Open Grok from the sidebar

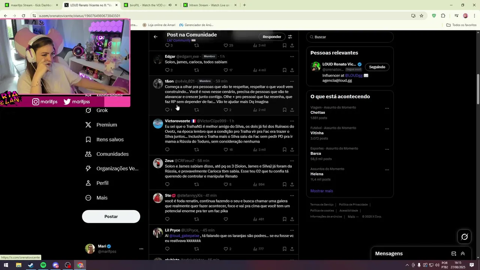coord(97,110)
